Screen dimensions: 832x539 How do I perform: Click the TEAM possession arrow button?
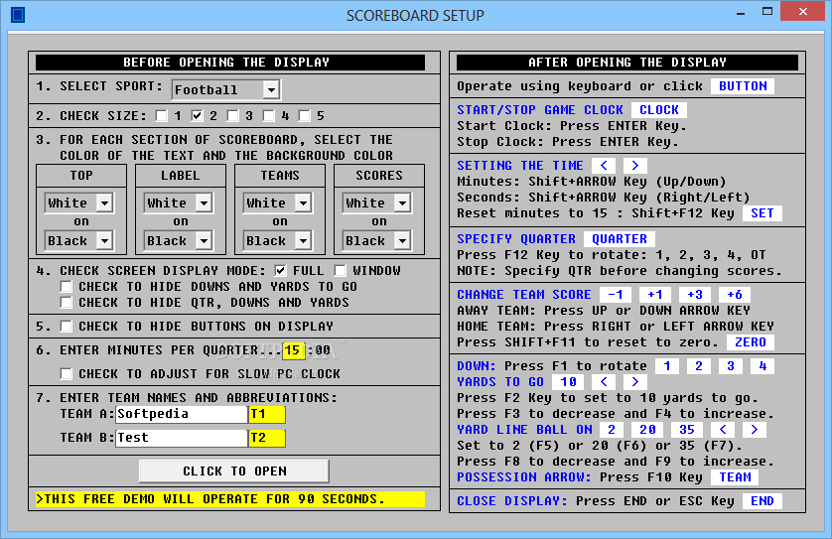point(735,477)
